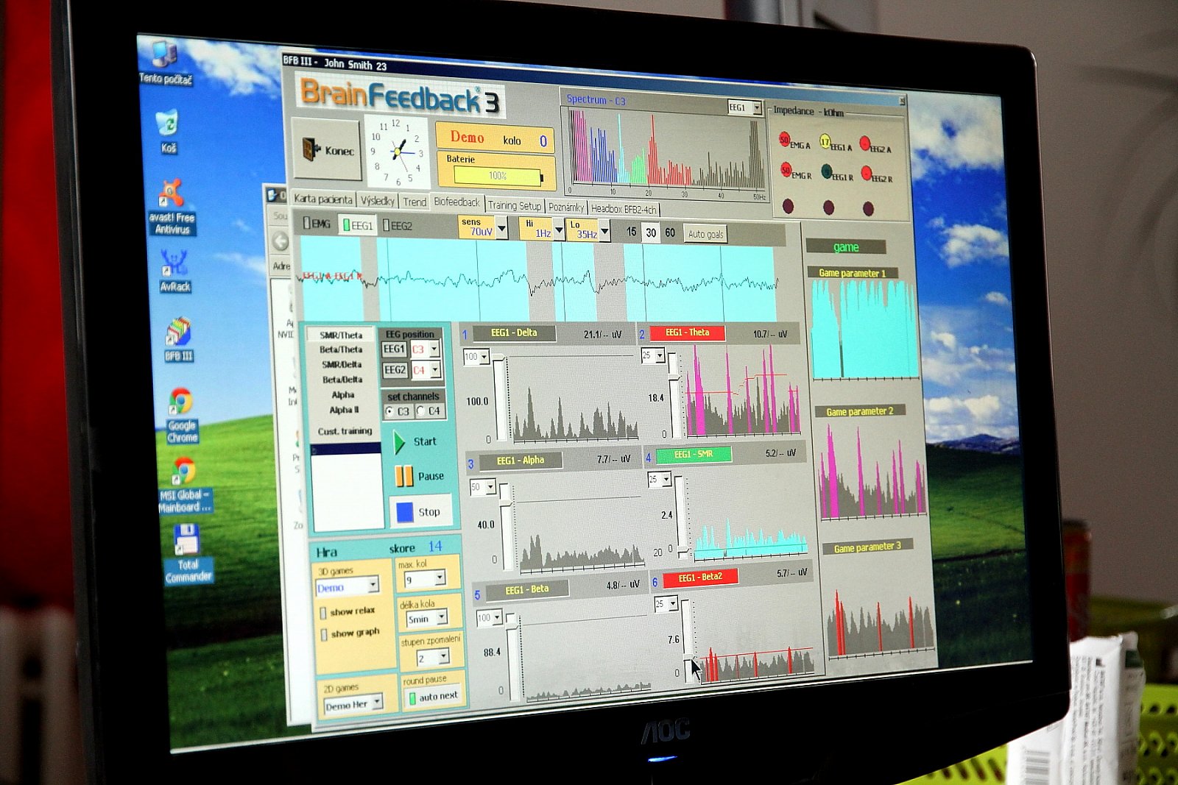Viewport: 1178px width, 785px height.
Task: Click the EEG1 A impedance indicator
Action: pos(825,141)
